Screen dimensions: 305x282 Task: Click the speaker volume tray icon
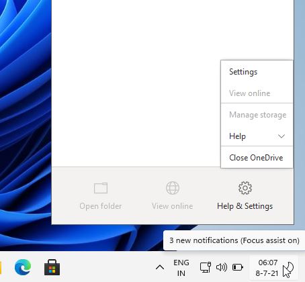click(222, 267)
